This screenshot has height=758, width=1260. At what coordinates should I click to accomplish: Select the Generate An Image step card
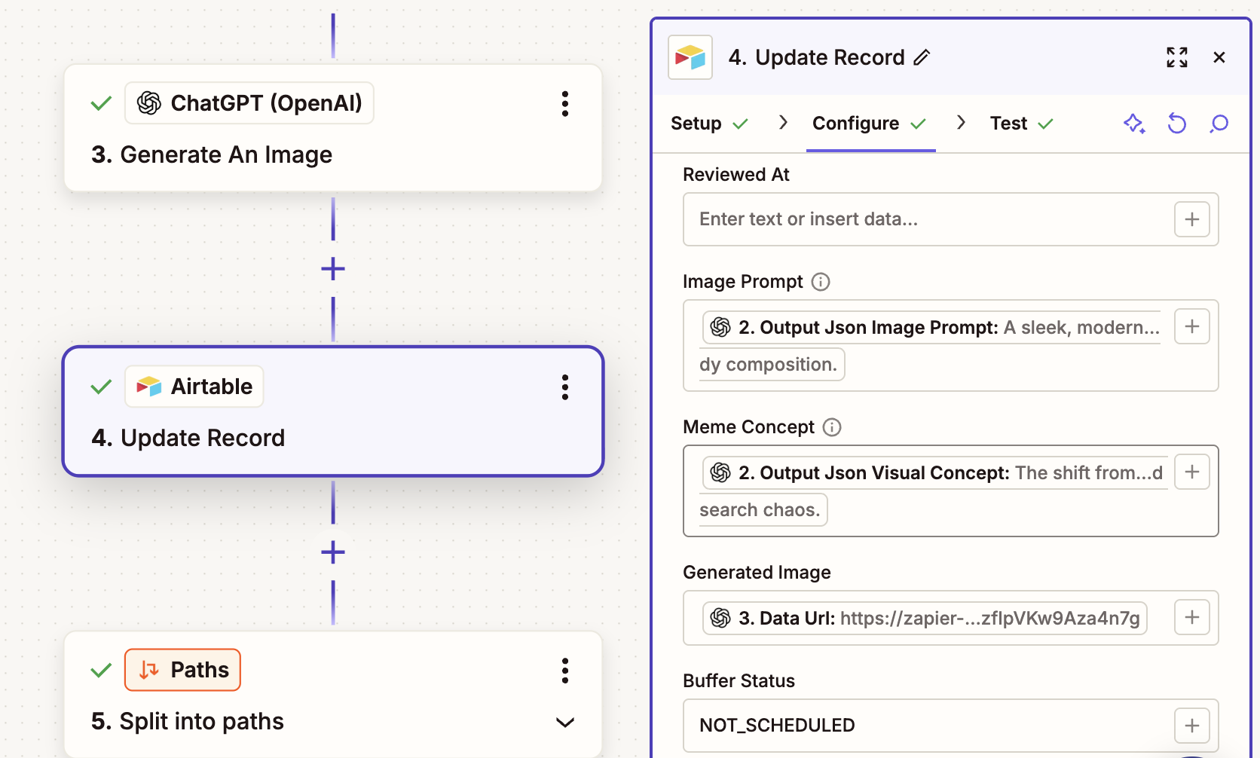[x=333, y=128]
